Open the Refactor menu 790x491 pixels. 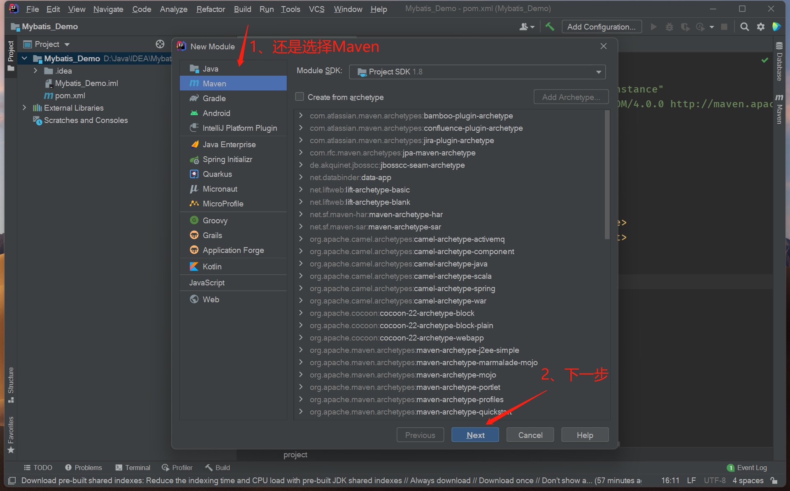(x=210, y=9)
